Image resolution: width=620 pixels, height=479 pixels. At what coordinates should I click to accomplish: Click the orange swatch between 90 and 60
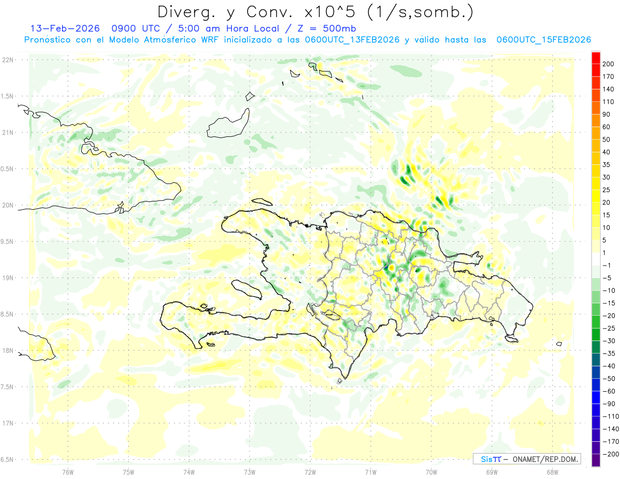click(596, 120)
